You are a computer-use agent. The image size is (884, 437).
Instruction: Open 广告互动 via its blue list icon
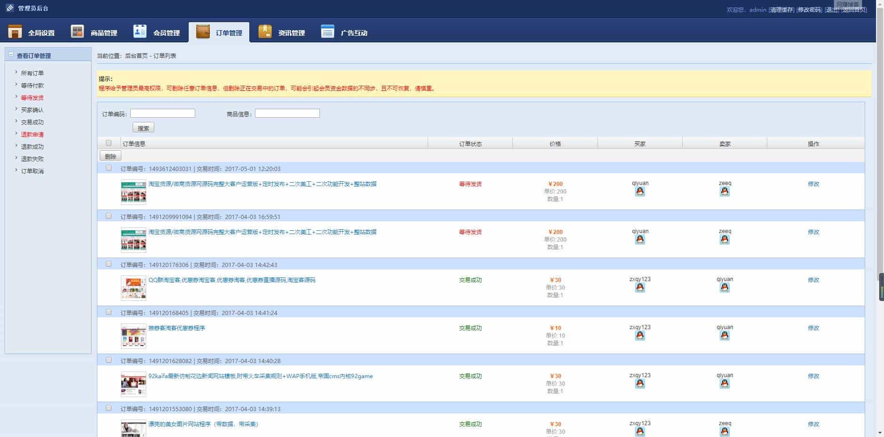(x=327, y=32)
